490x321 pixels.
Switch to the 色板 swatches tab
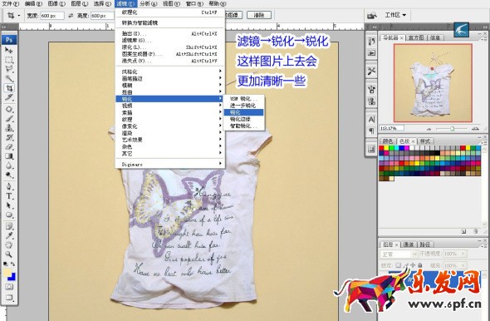[x=407, y=141]
